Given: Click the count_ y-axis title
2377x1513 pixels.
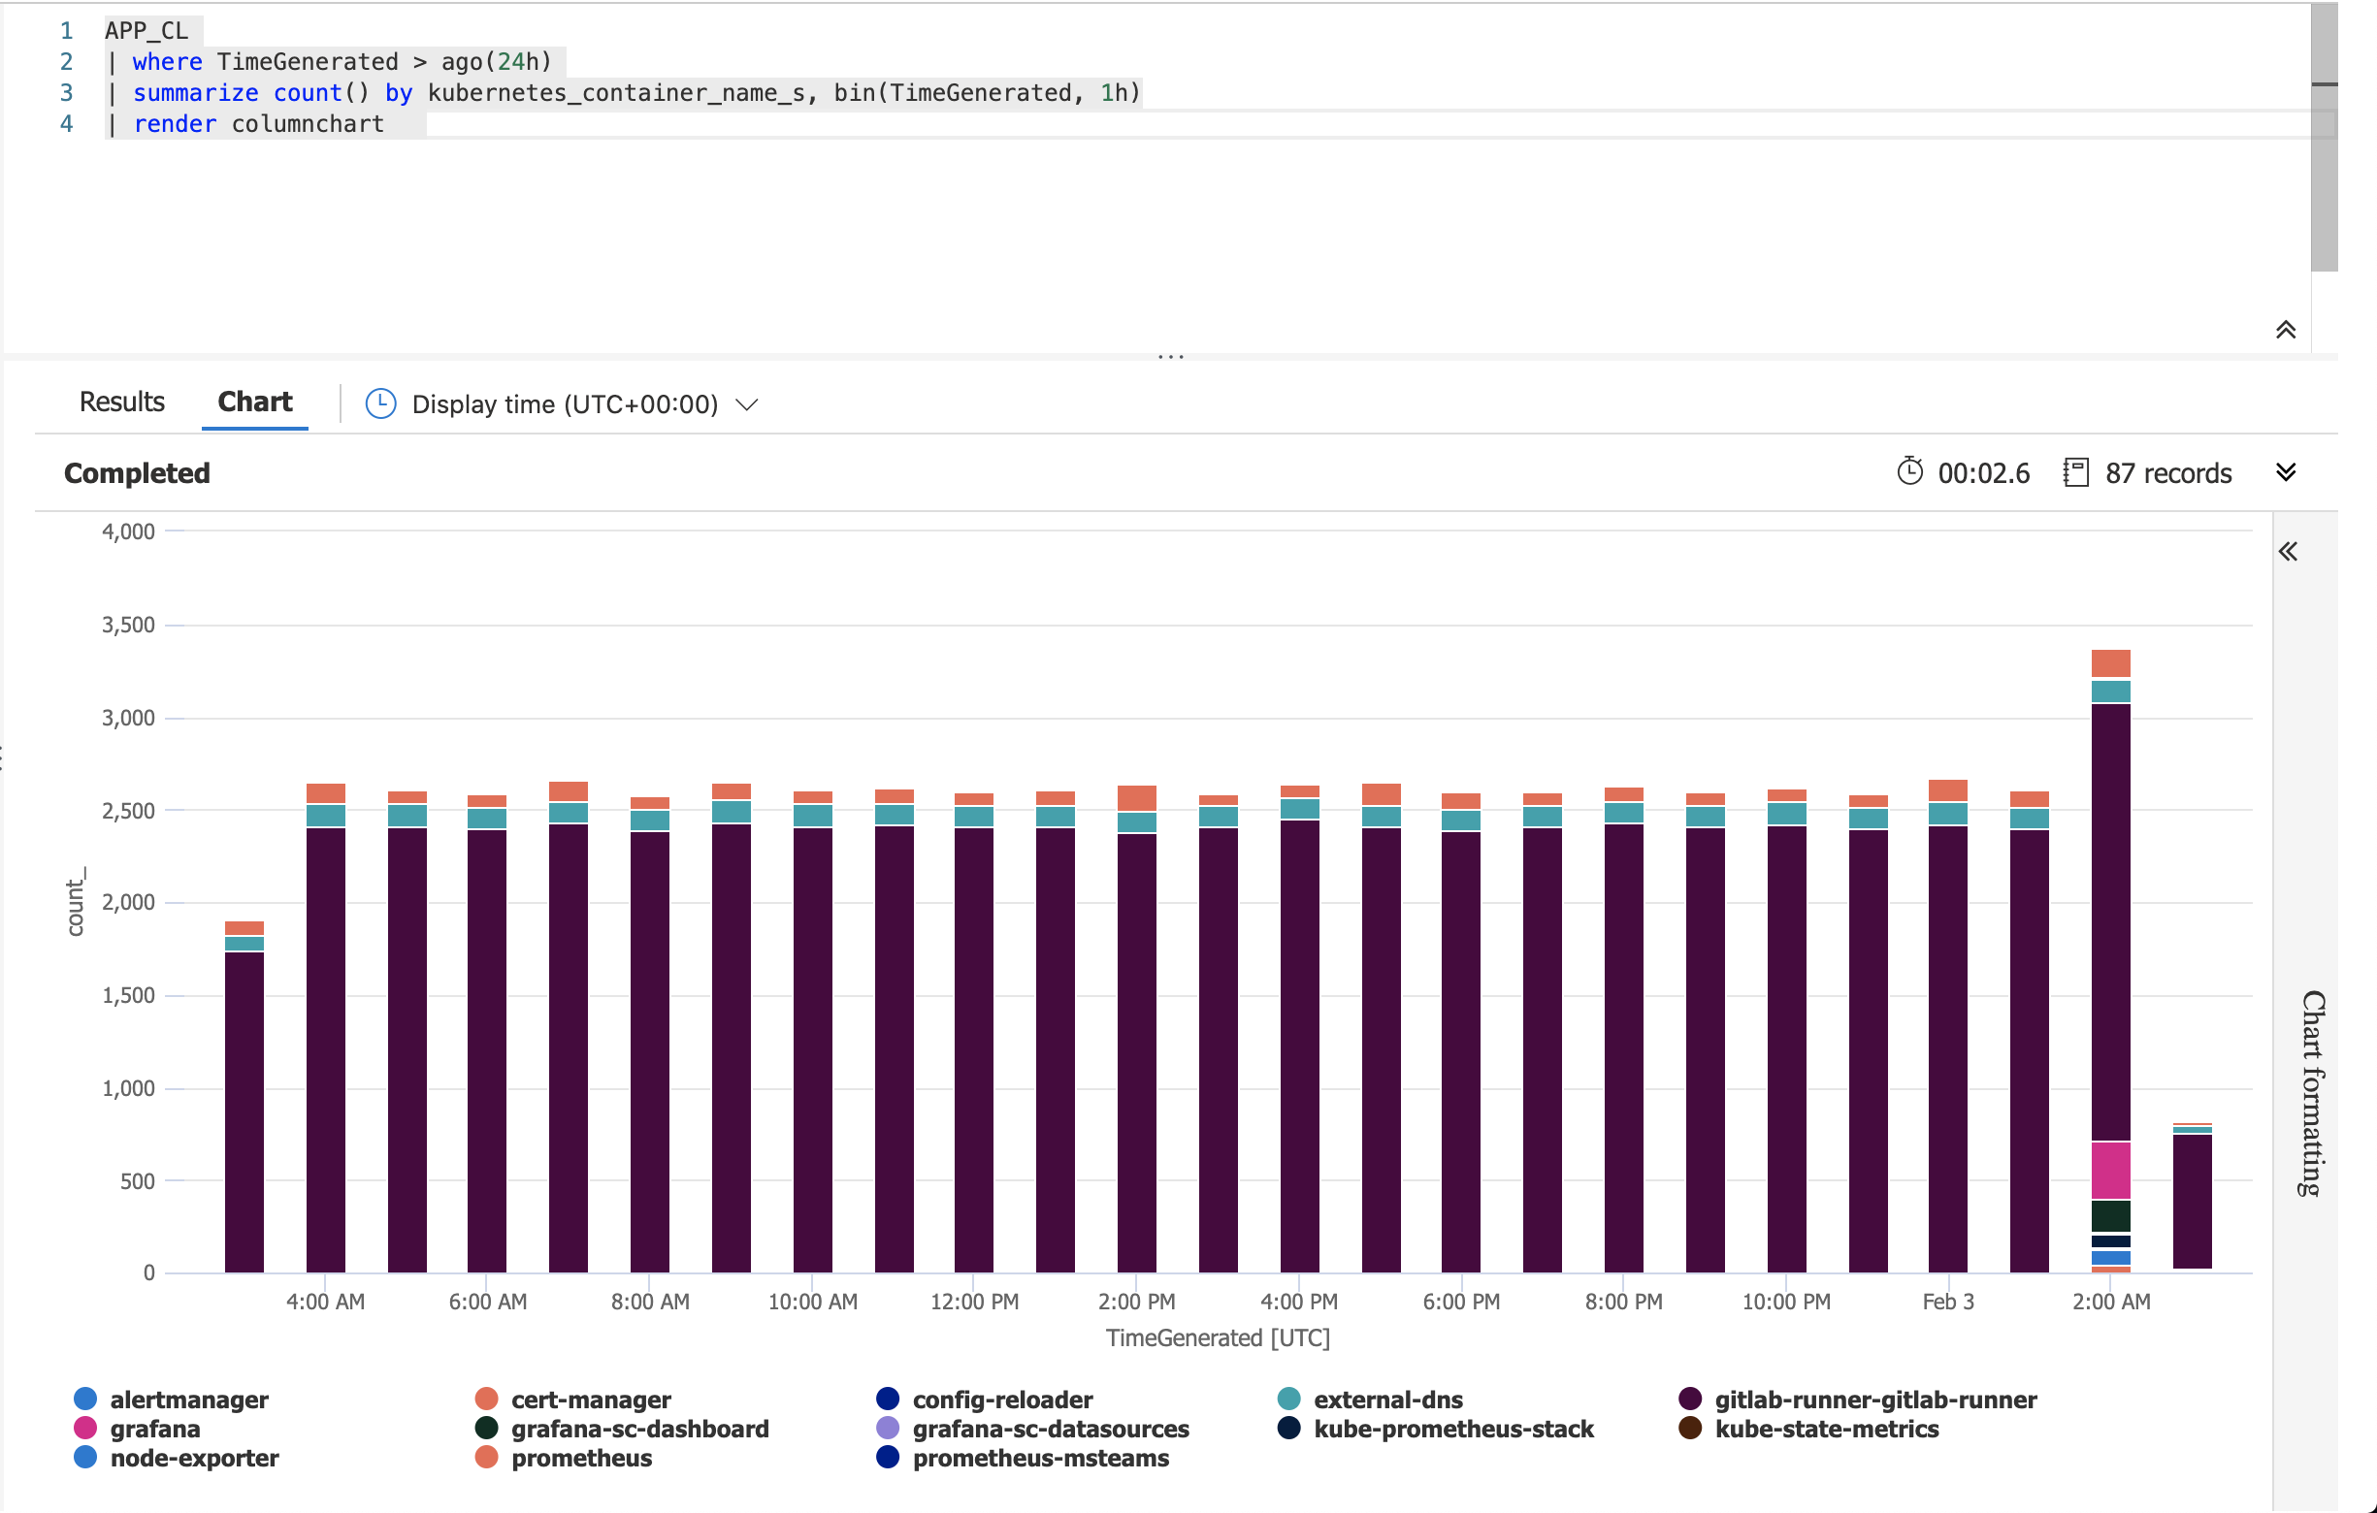Looking at the screenshot, I should click(x=76, y=901).
